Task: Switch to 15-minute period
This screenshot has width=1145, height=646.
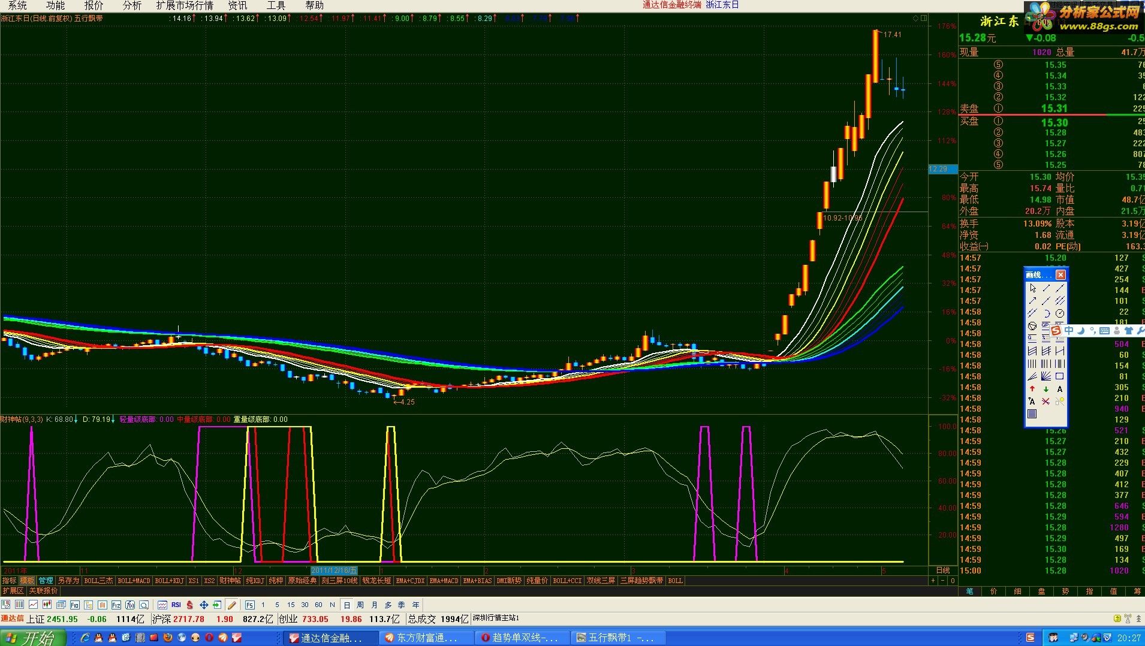Action: pos(291,605)
